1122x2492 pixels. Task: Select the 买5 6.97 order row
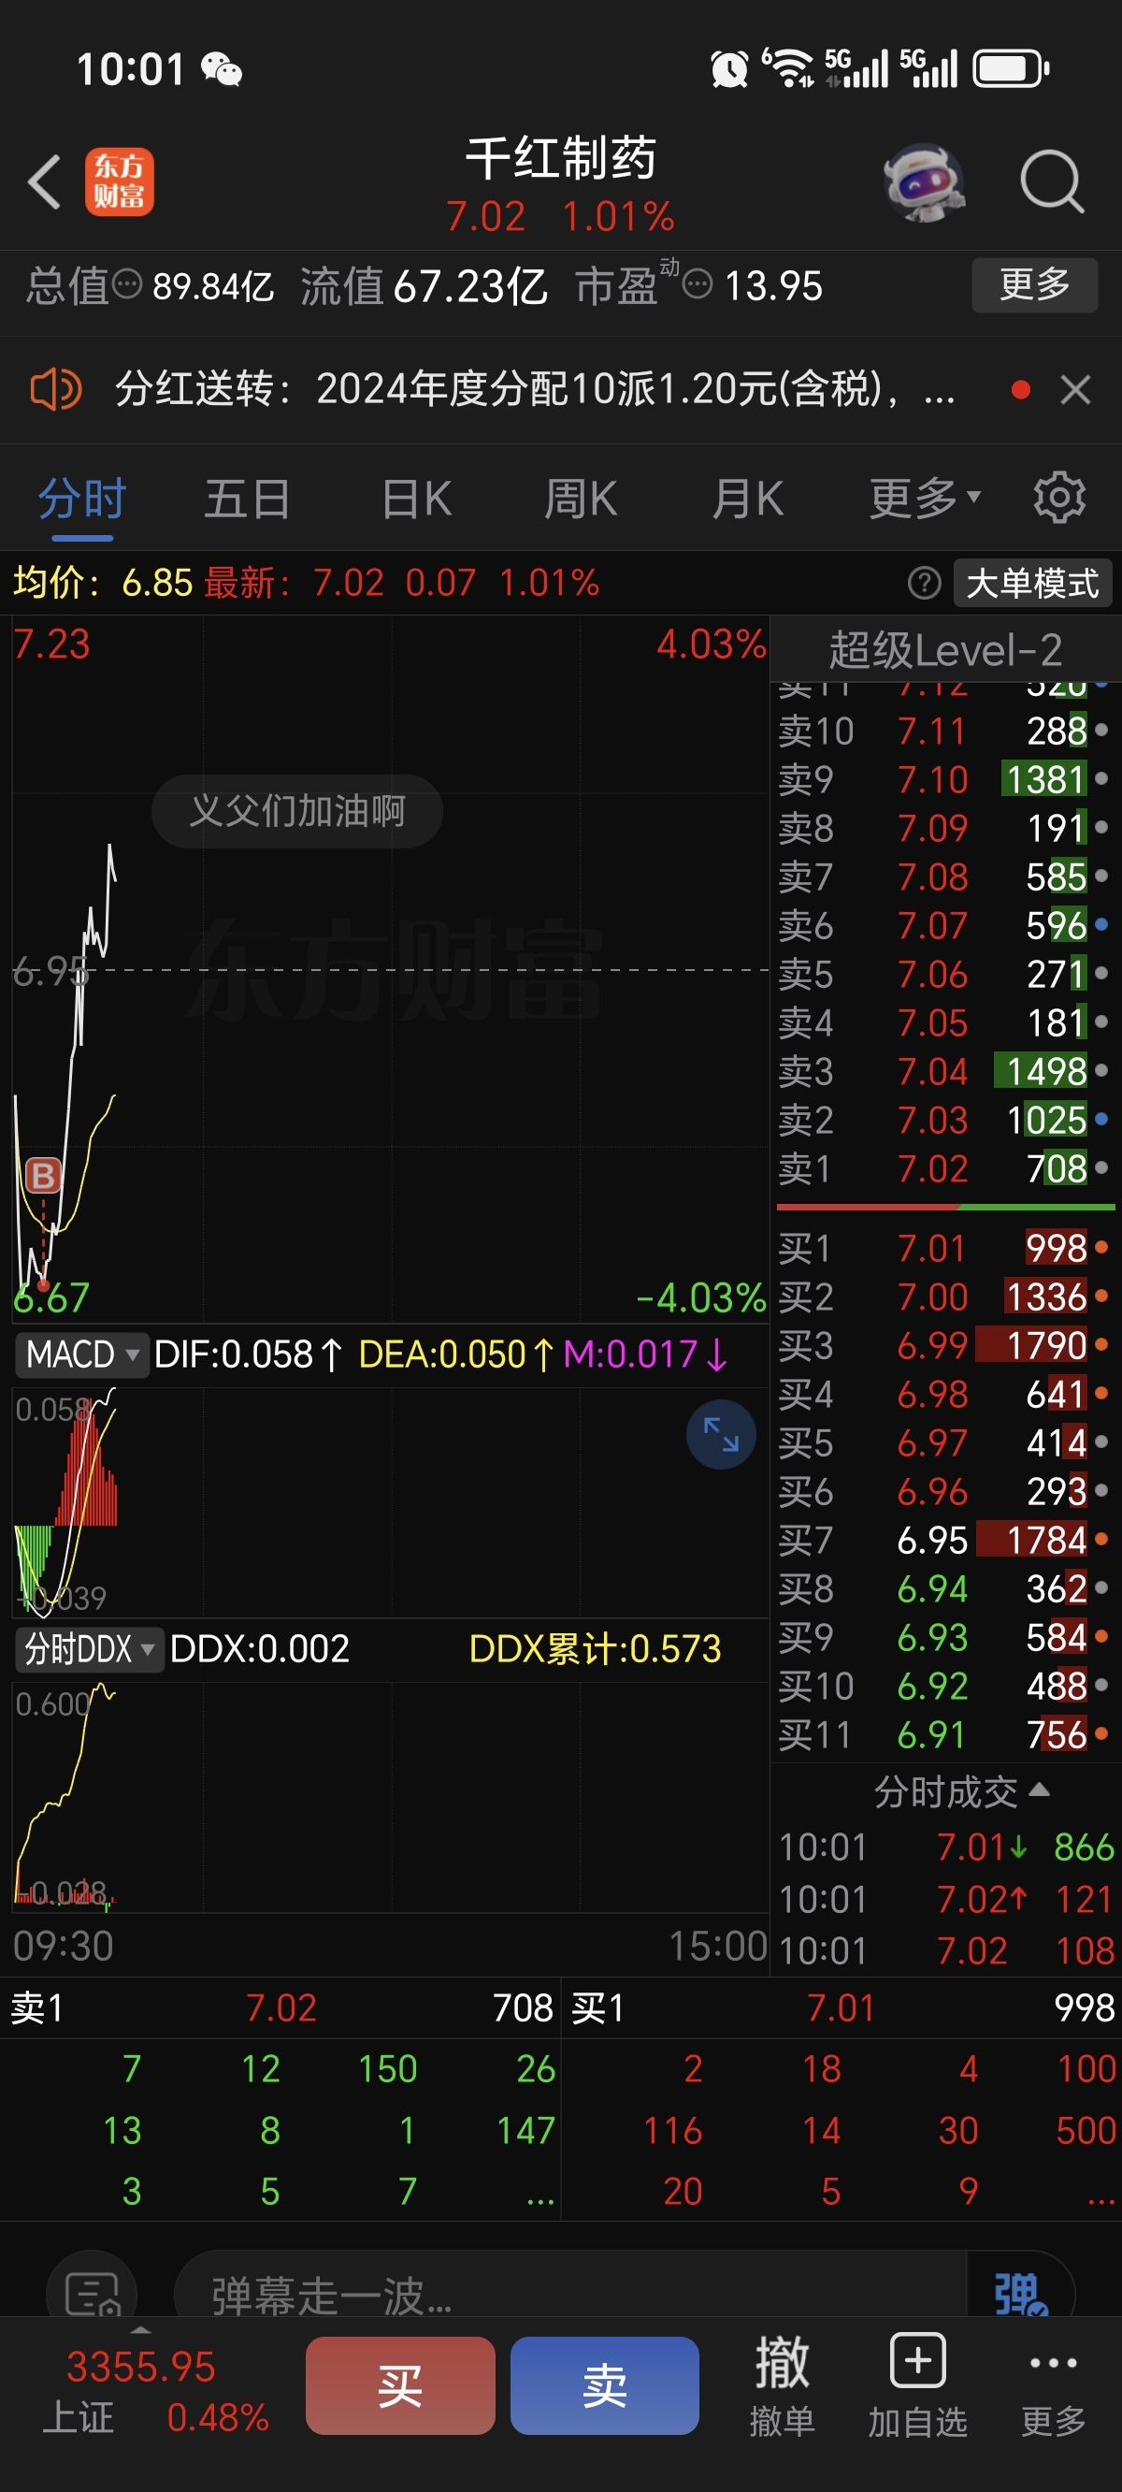pos(945,1442)
